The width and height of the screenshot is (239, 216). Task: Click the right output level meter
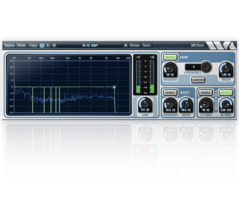[152, 77]
